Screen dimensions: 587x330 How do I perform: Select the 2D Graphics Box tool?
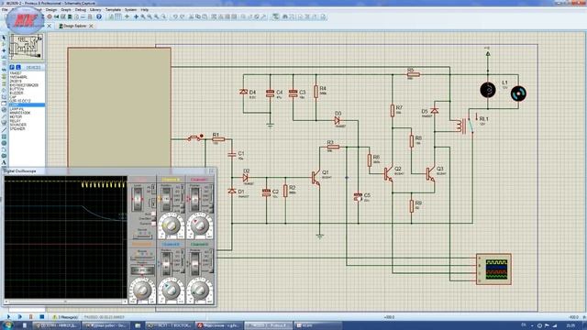click(4, 137)
